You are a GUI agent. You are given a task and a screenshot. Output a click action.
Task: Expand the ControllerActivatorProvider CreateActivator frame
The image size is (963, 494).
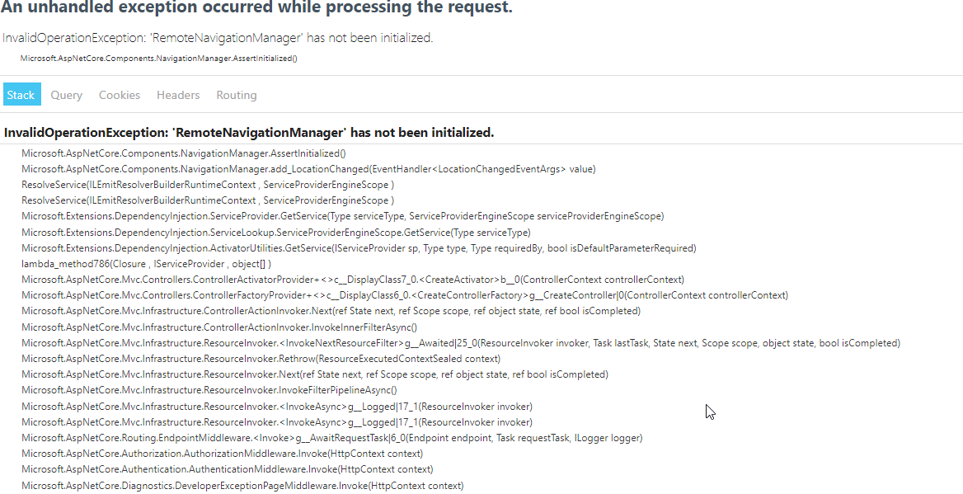[x=353, y=280]
